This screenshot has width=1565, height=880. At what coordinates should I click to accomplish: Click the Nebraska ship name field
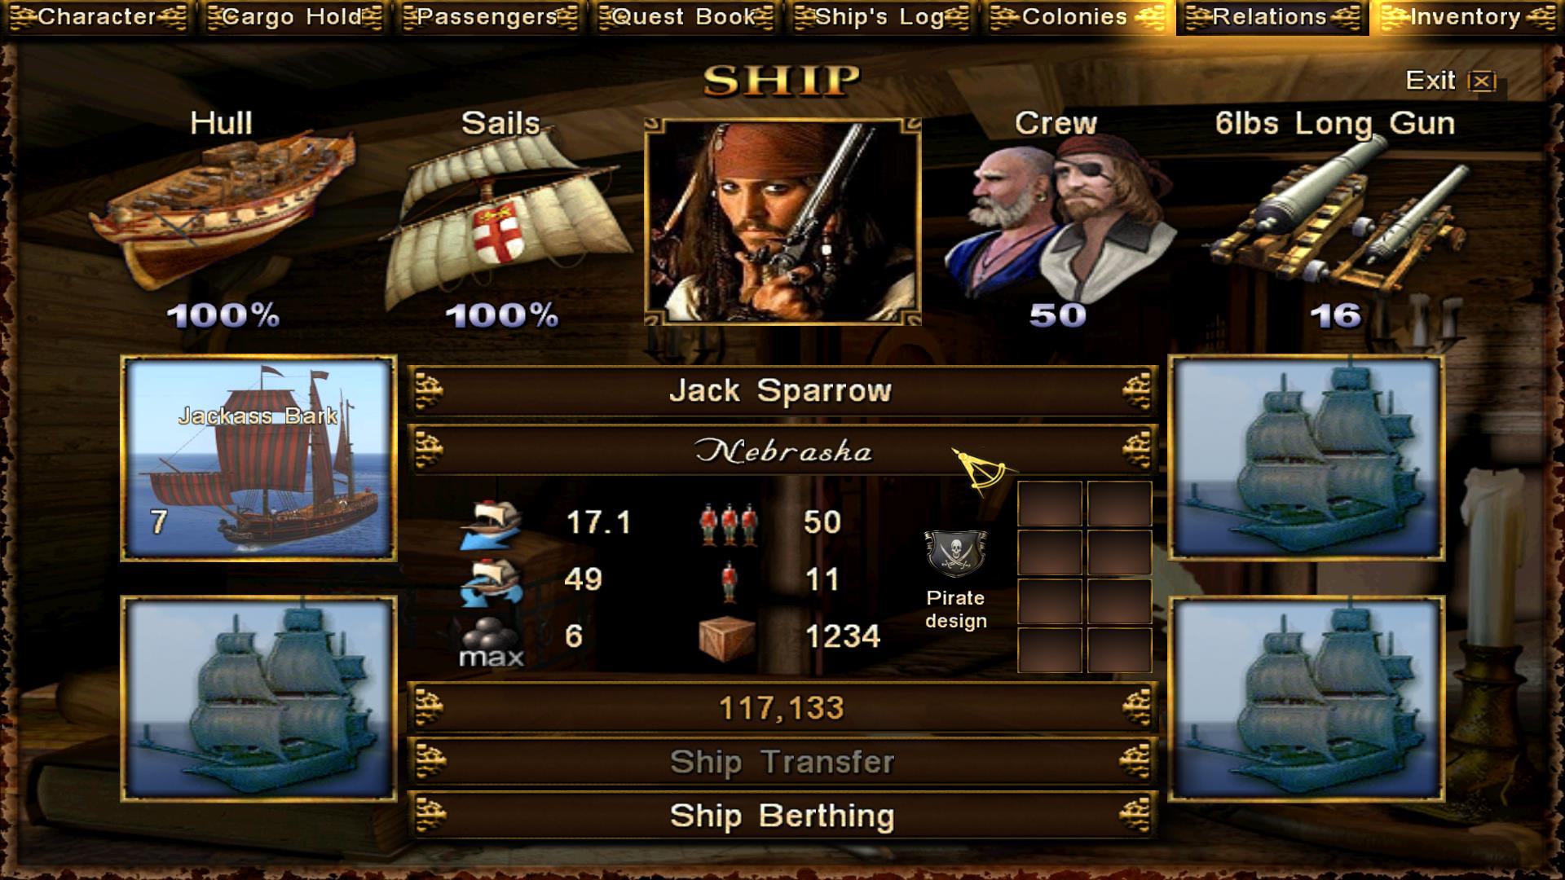coord(782,451)
